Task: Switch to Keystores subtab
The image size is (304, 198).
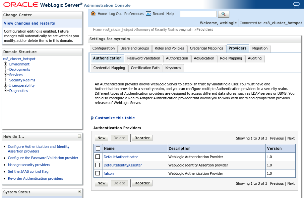Action: pyautogui.click(x=173, y=68)
